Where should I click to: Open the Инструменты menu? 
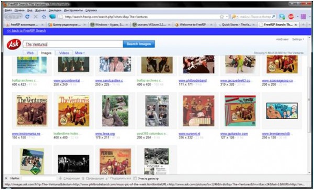[x=73, y=10]
